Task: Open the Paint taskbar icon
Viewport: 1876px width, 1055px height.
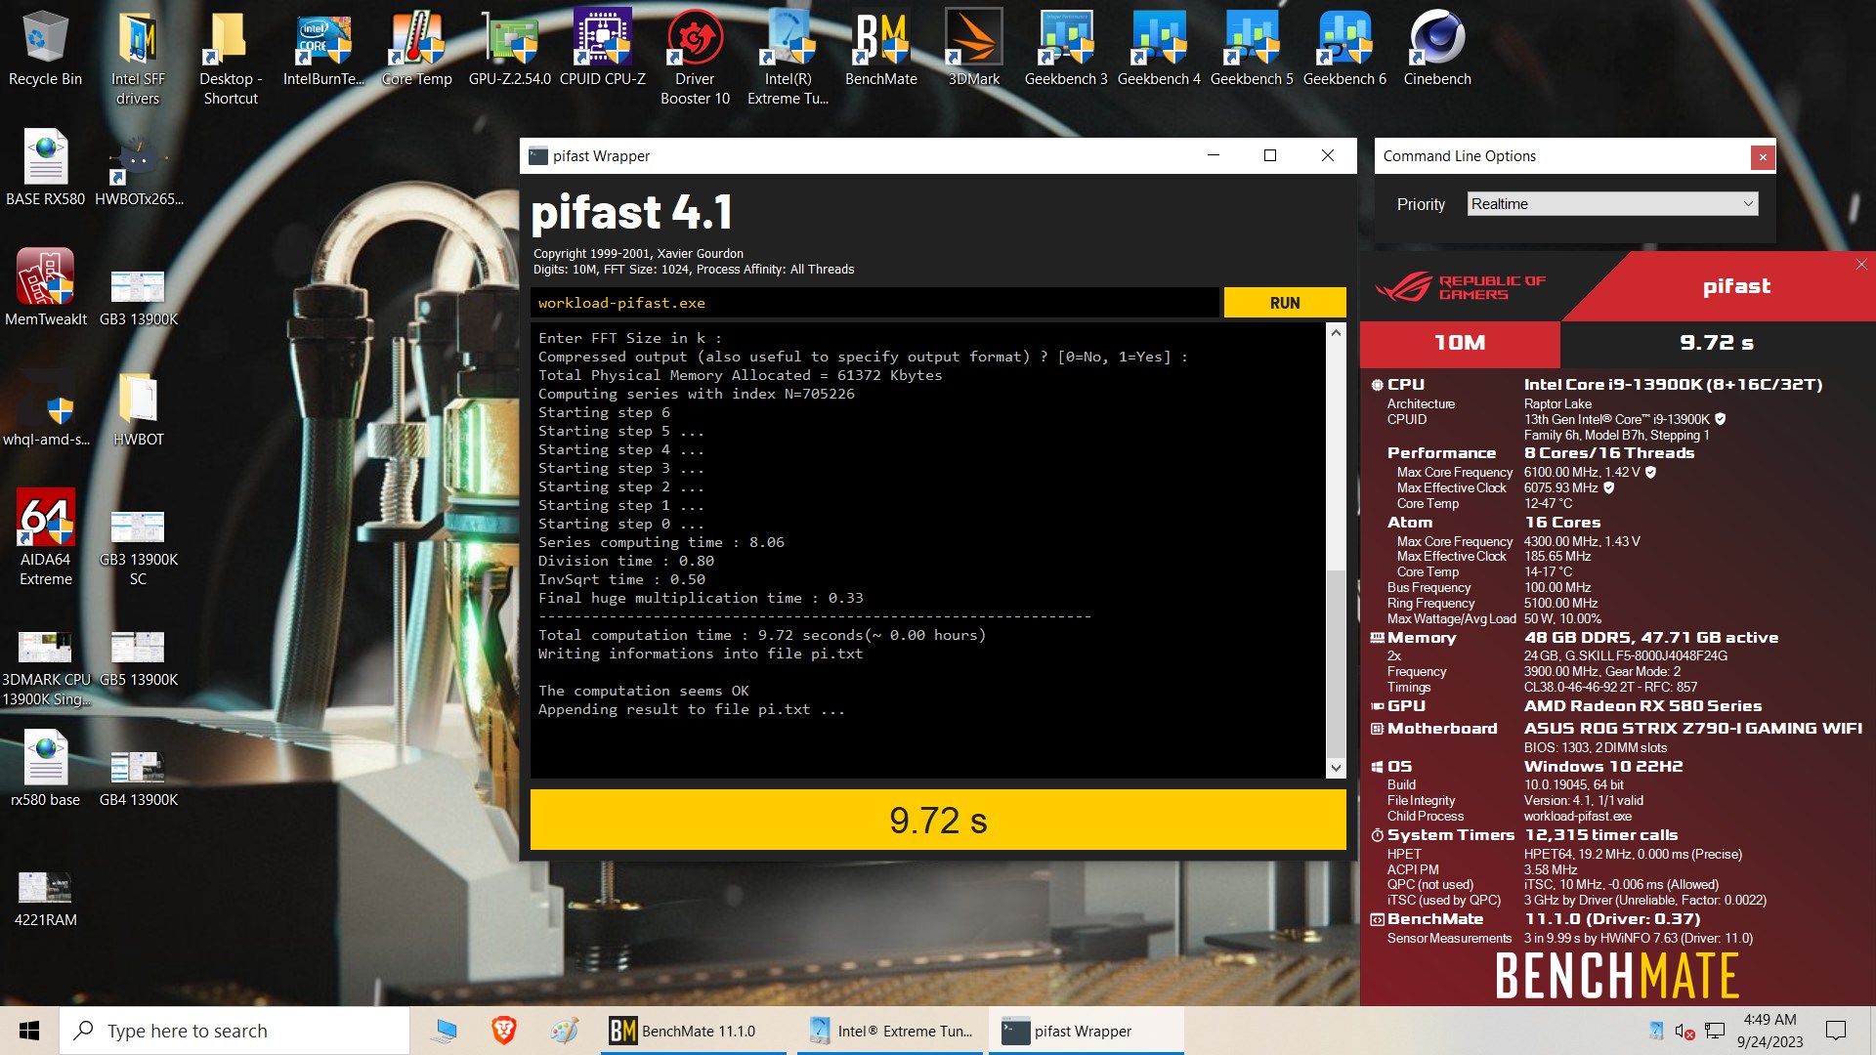Action: pos(564,1031)
